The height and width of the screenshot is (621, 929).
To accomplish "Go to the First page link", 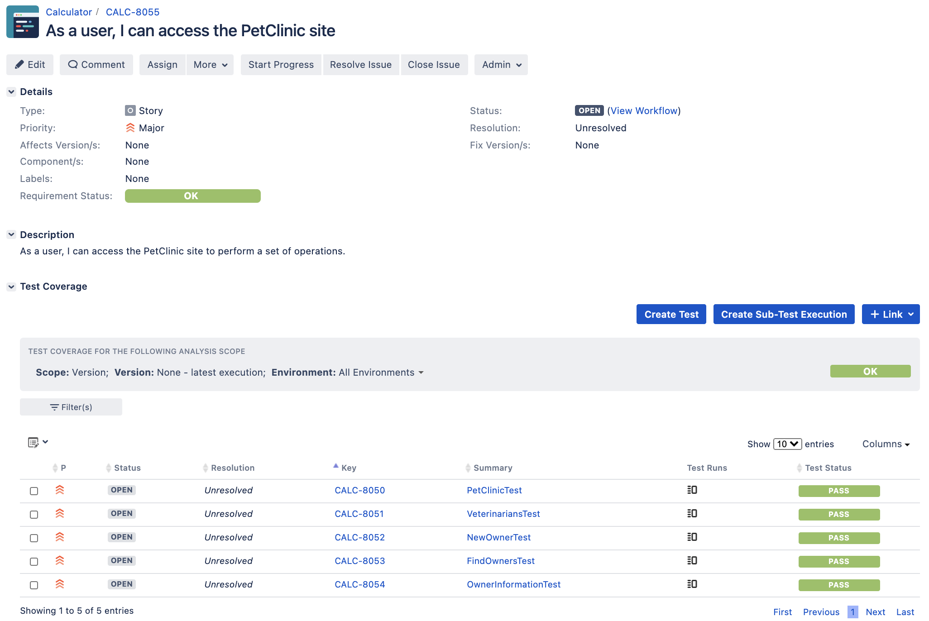I will click(782, 612).
